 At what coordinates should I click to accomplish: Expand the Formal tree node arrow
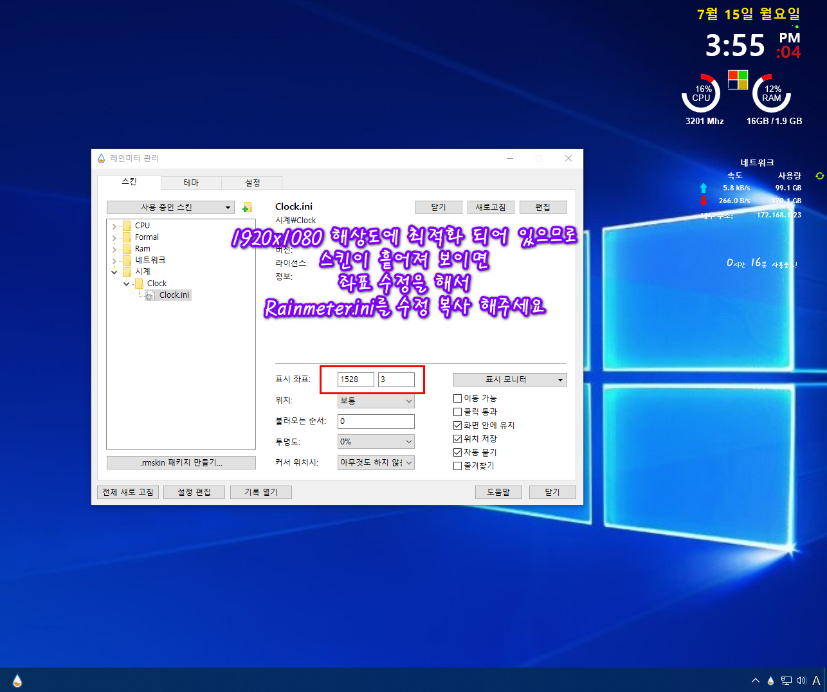pos(114,238)
